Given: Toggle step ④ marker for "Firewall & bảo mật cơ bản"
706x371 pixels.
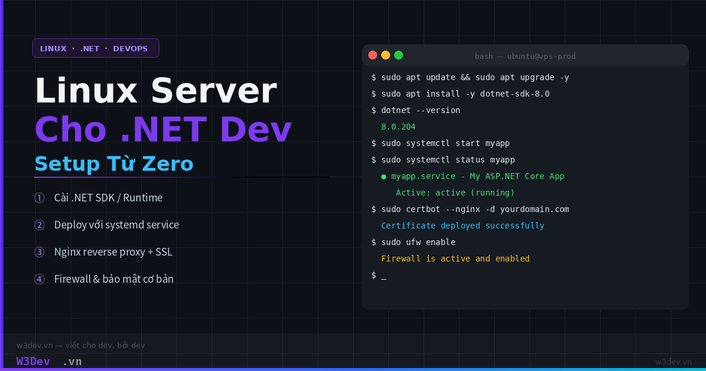Looking at the screenshot, I should coord(39,279).
